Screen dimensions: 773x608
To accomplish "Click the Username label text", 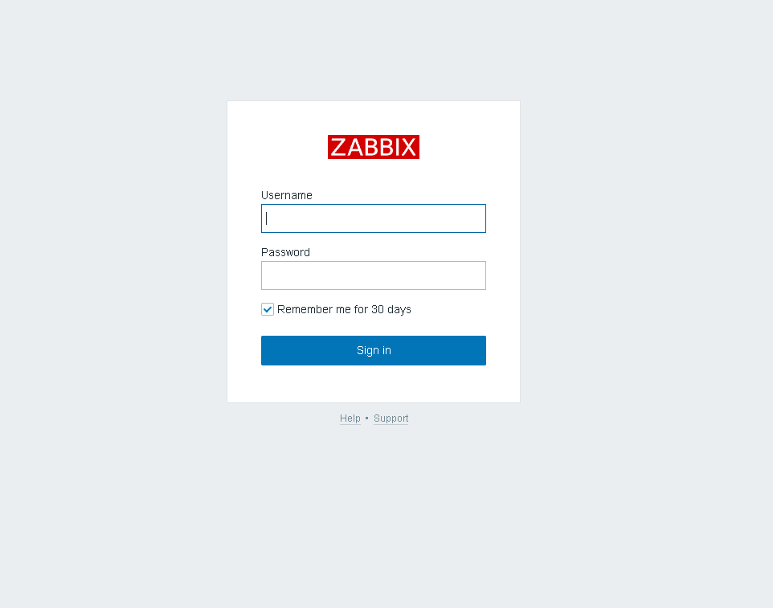I will [x=286, y=195].
